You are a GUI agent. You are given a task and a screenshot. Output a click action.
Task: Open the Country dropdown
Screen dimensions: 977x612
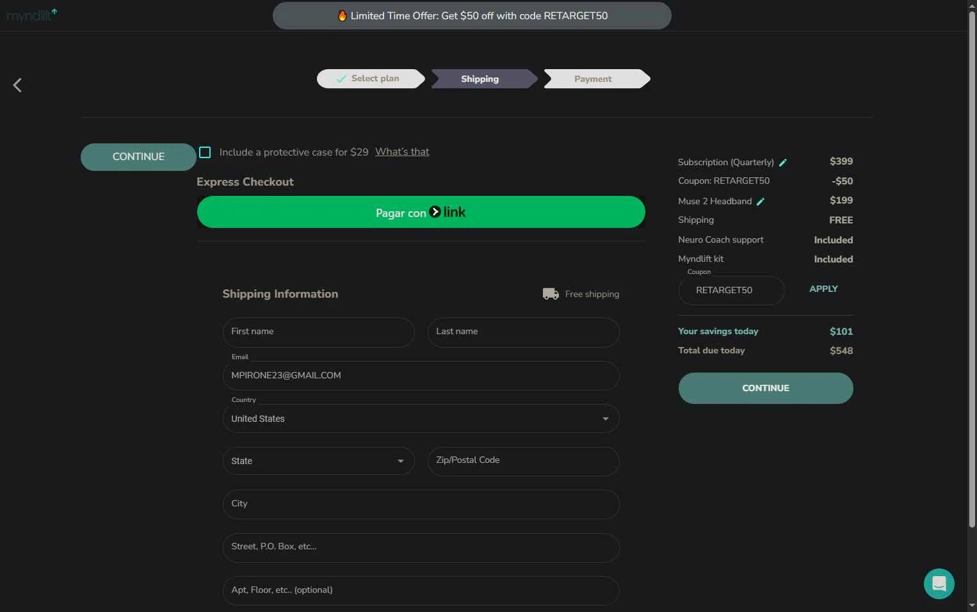pyautogui.click(x=421, y=419)
